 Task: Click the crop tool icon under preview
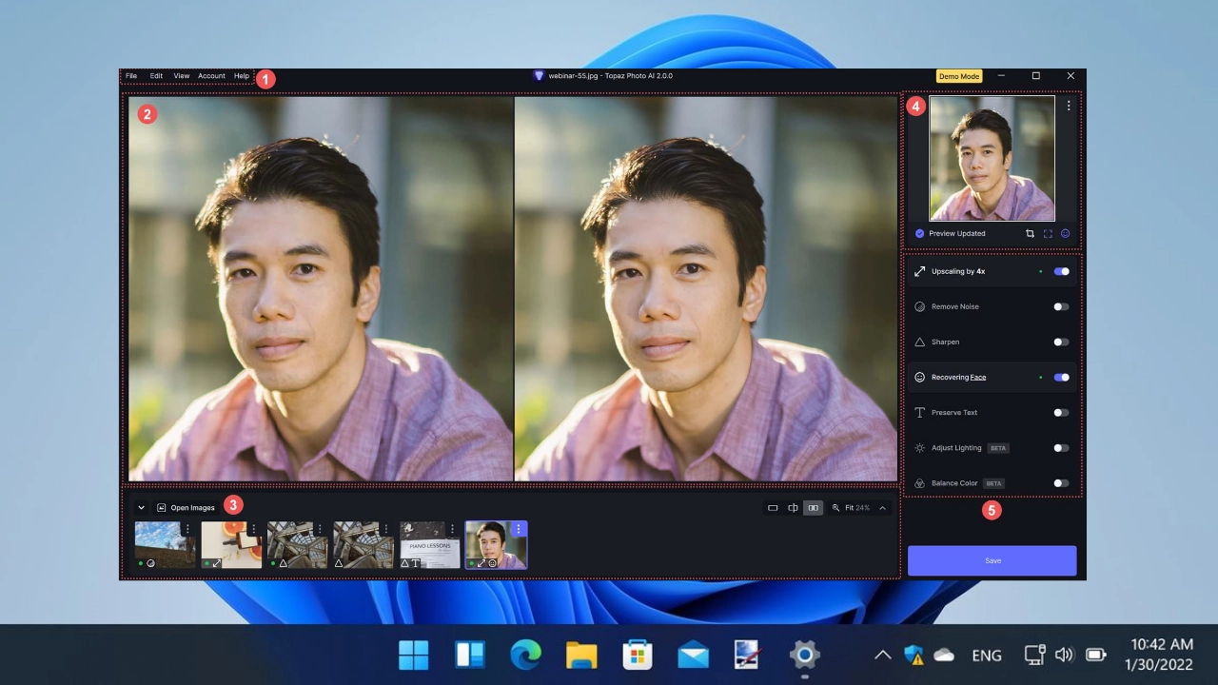coord(1030,233)
